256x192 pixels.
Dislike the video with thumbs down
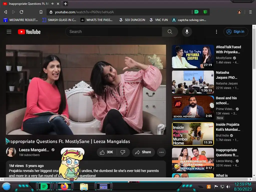pyautogui.click(x=123, y=152)
